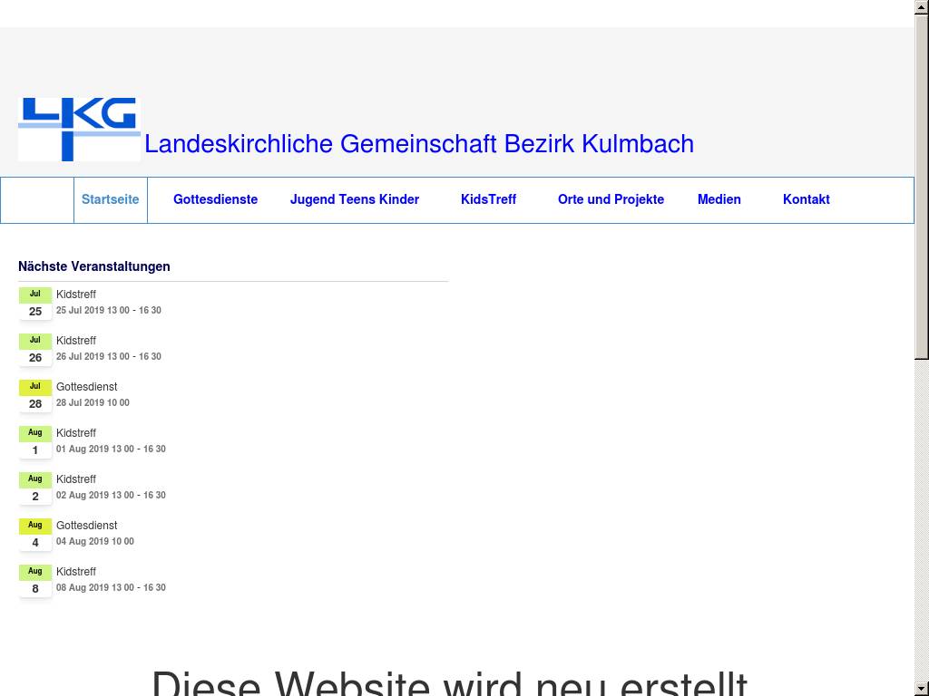
Task: Expand the Medien menu
Action: pyautogui.click(x=719, y=199)
